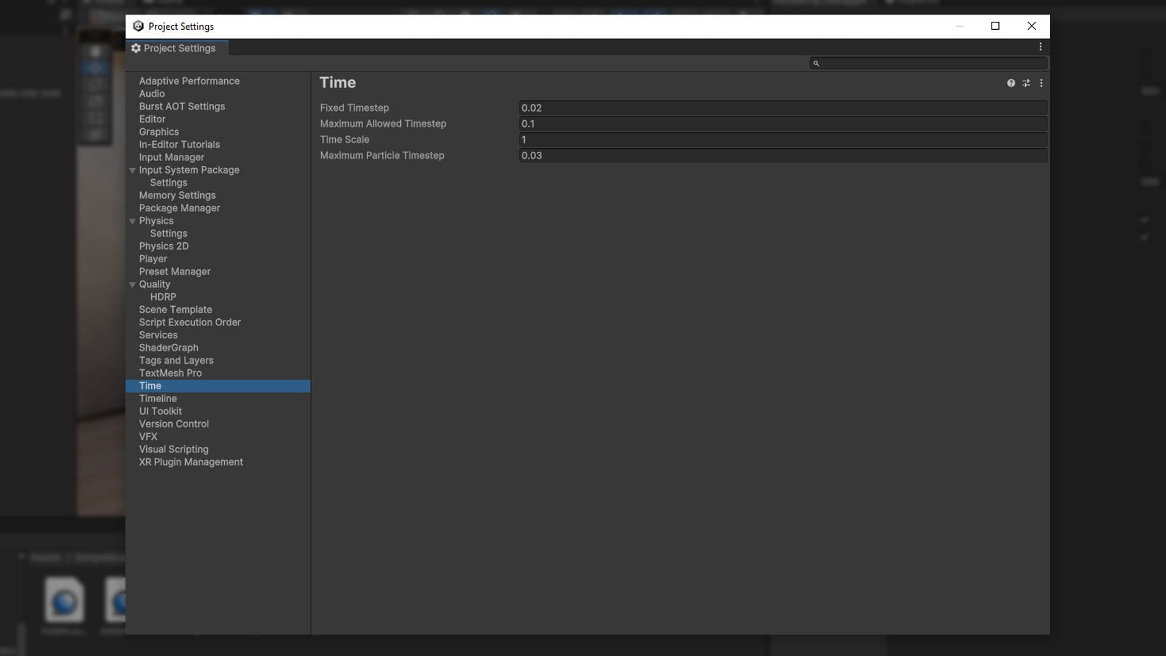Edit the Time Scale field
This screenshot has width=1166, height=656.
point(783,139)
